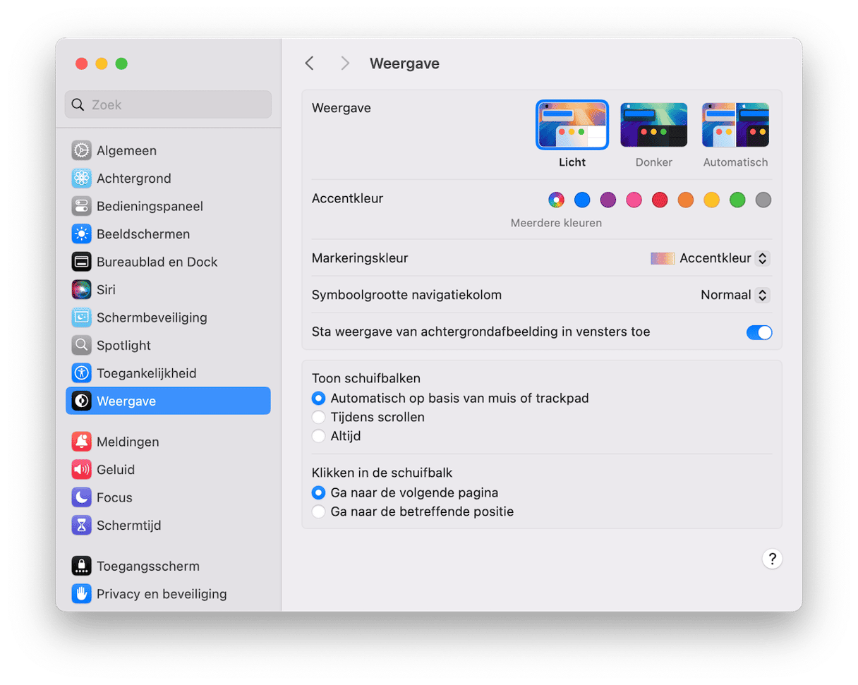The width and height of the screenshot is (858, 685).
Task: Click the help question mark button
Action: pos(772,559)
